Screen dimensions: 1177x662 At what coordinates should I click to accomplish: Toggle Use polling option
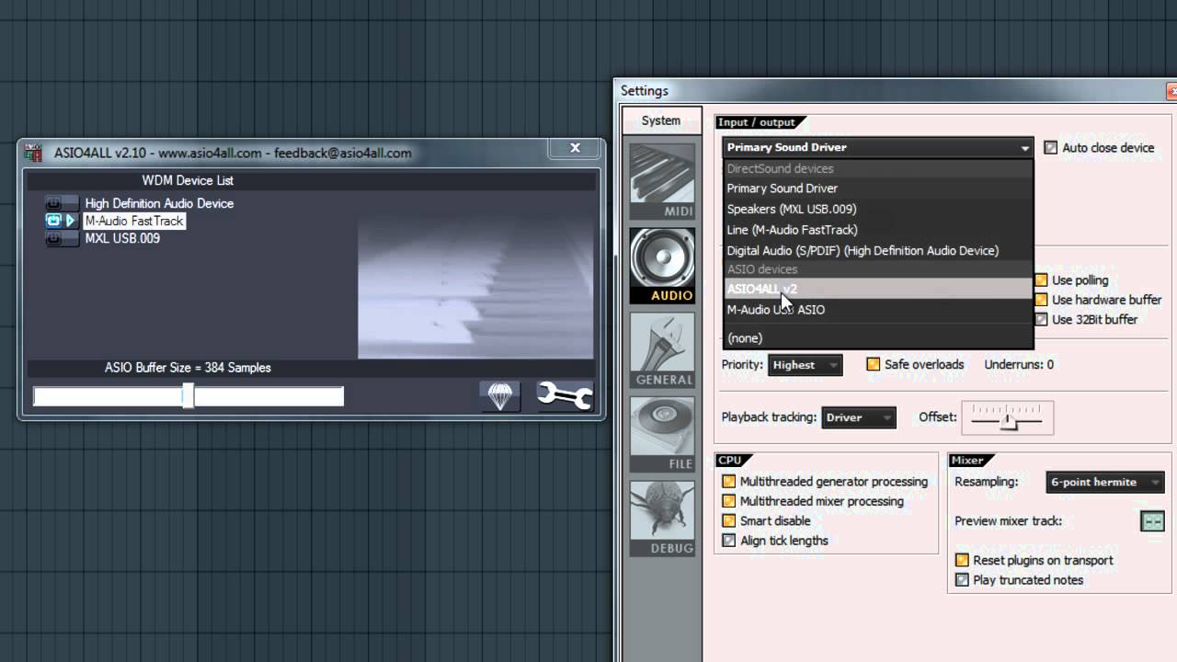click(x=1042, y=280)
